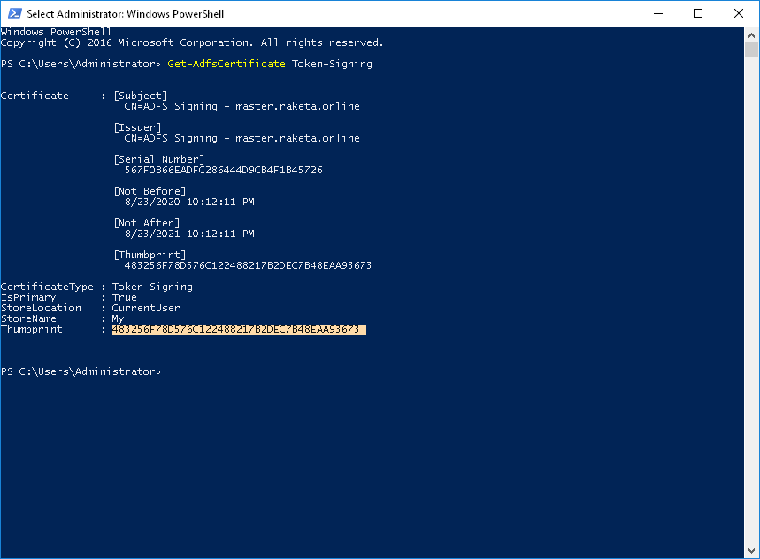
Task: Click the thumbprint under the [Thumbprint] header
Action: (x=248, y=265)
